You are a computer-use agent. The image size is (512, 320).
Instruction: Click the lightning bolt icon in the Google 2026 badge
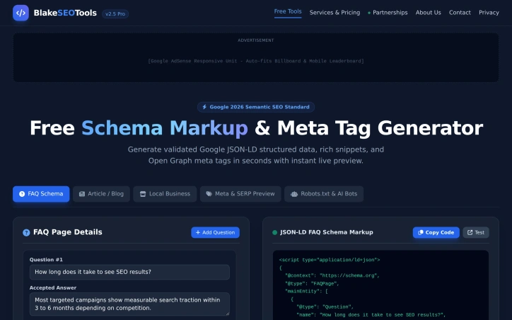coord(204,107)
